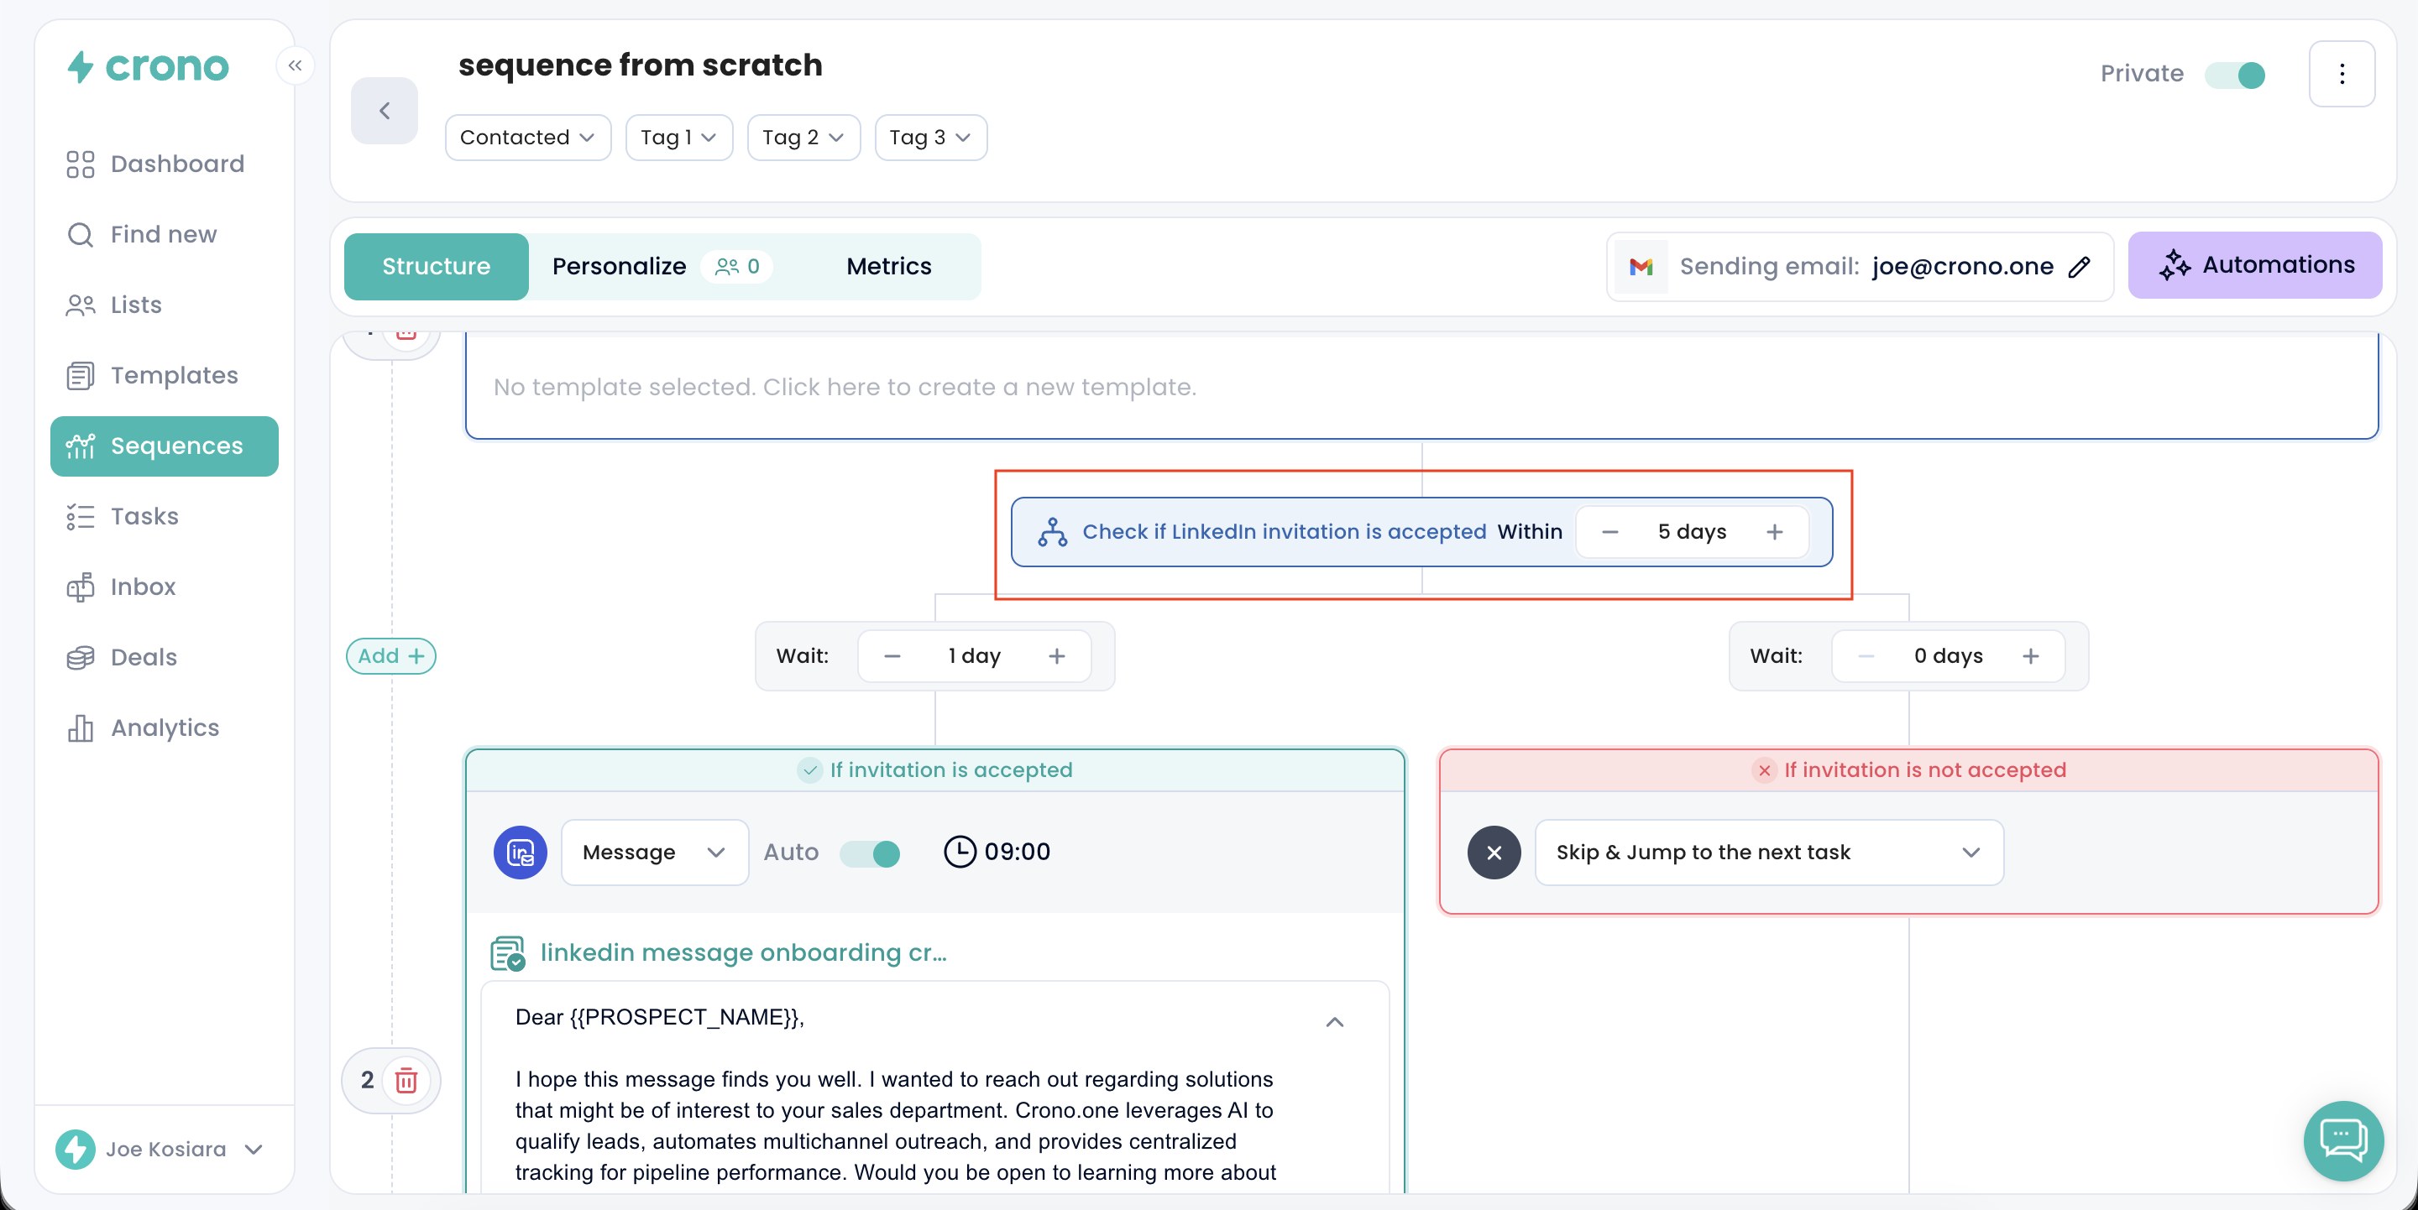This screenshot has width=2418, height=1210.
Task: Collapse the LinkedIn message preview chevron
Action: tap(1334, 1022)
